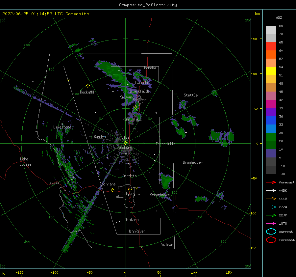The height and width of the screenshot is (277, 296).
Task: Click the Lake Louise label
Action: [x=25, y=162]
